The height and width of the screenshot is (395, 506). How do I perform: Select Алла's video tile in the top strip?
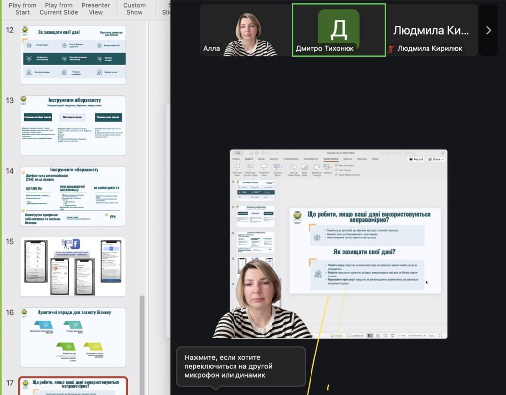[245, 30]
